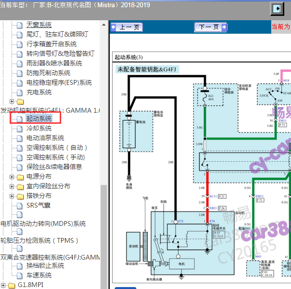This screenshot has width=291, height=289.
Task: Select 电动油泵系统 in tree
Action: pos(45,138)
